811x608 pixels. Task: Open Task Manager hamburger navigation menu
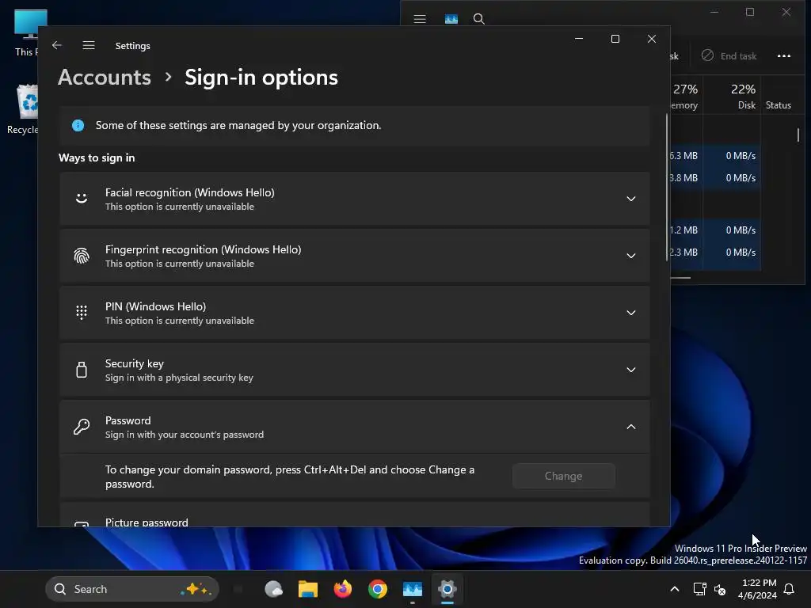[x=420, y=19]
